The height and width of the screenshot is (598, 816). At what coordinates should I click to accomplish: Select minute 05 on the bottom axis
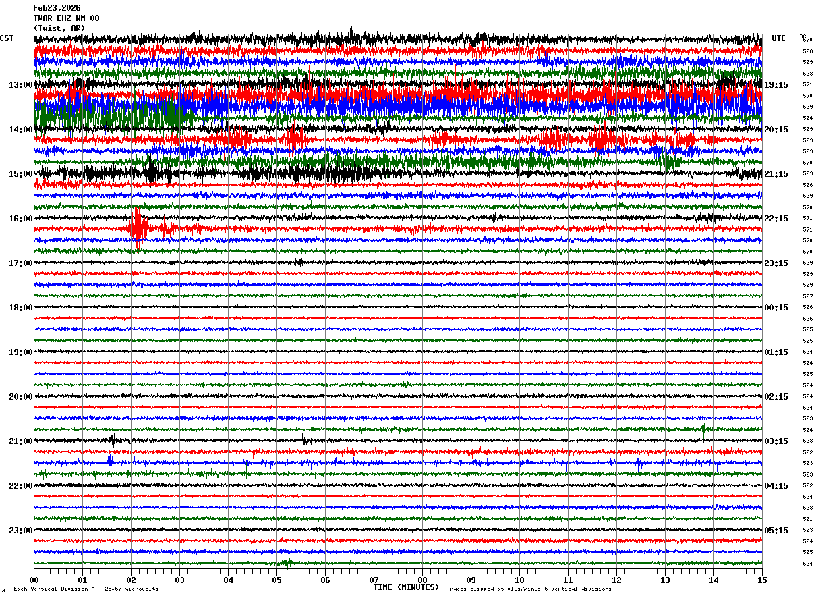276,580
